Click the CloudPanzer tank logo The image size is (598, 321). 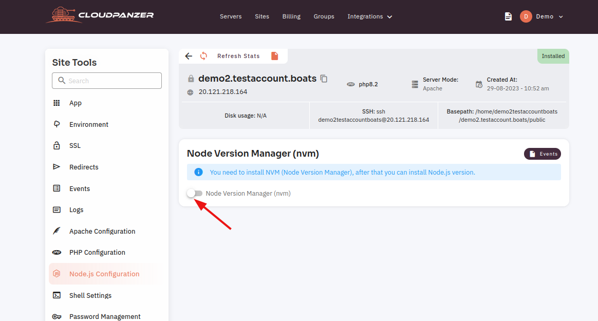(x=63, y=15)
